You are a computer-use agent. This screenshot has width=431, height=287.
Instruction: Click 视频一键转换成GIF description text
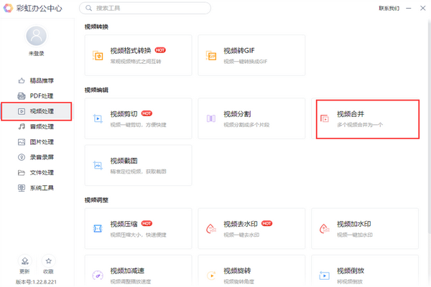pyautogui.click(x=246, y=62)
